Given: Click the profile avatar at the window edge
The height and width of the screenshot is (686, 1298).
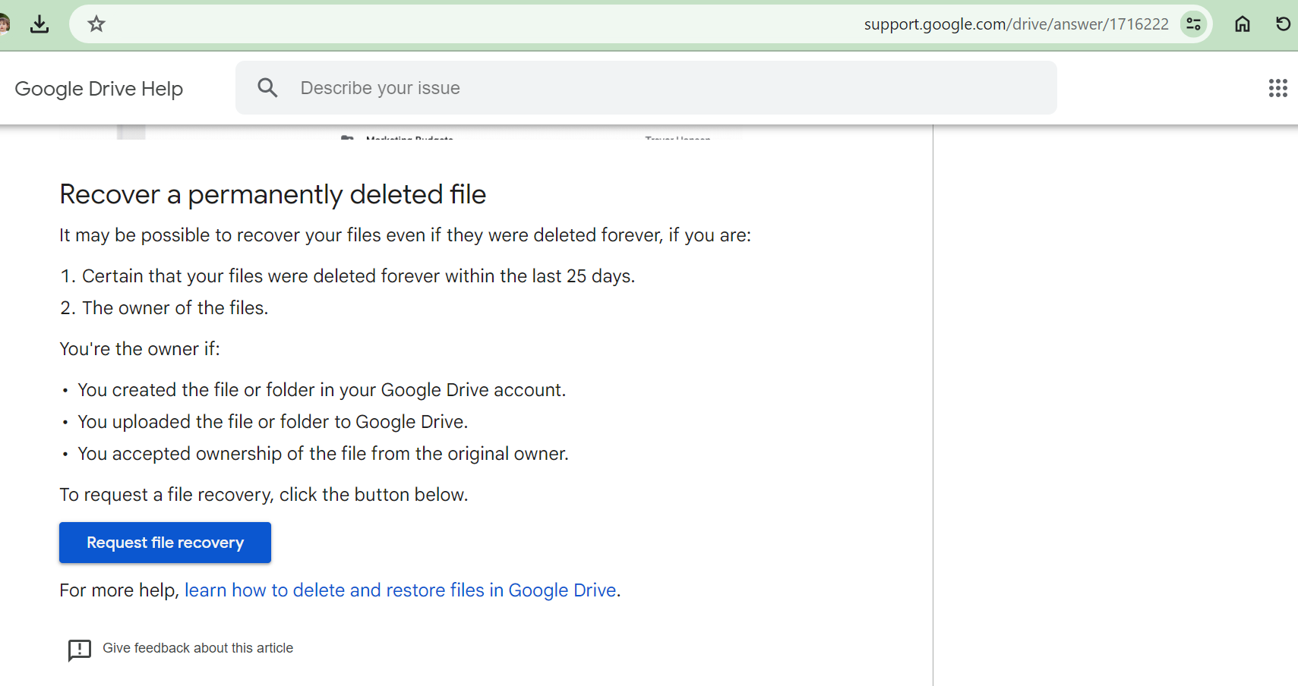Looking at the screenshot, I should point(4,24).
